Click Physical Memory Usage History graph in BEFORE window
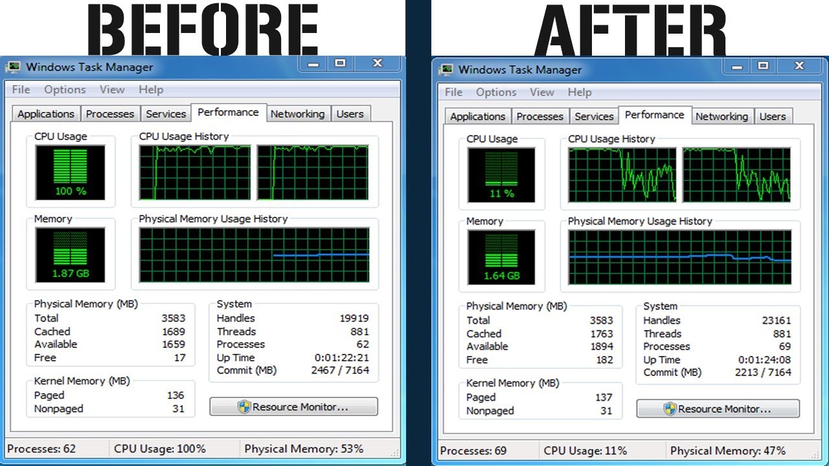This screenshot has height=466, width=829. [x=255, y=255]
